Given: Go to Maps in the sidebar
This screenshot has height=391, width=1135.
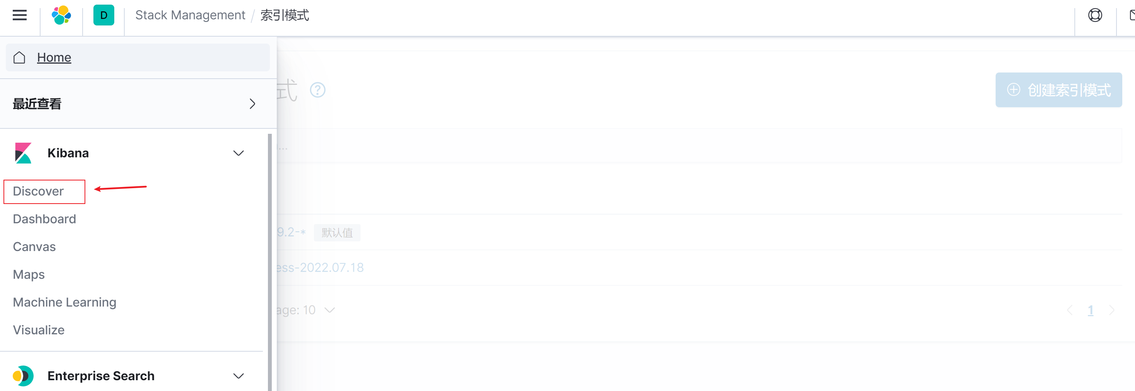Looking at the screenshot, I should [x=29, y=275].
